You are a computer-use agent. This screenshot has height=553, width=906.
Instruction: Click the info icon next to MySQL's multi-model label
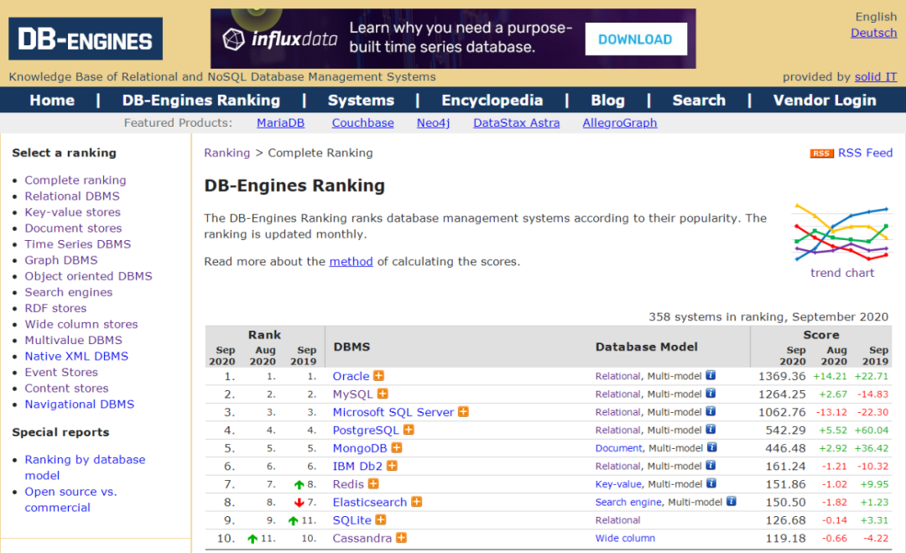coord(710,394)
